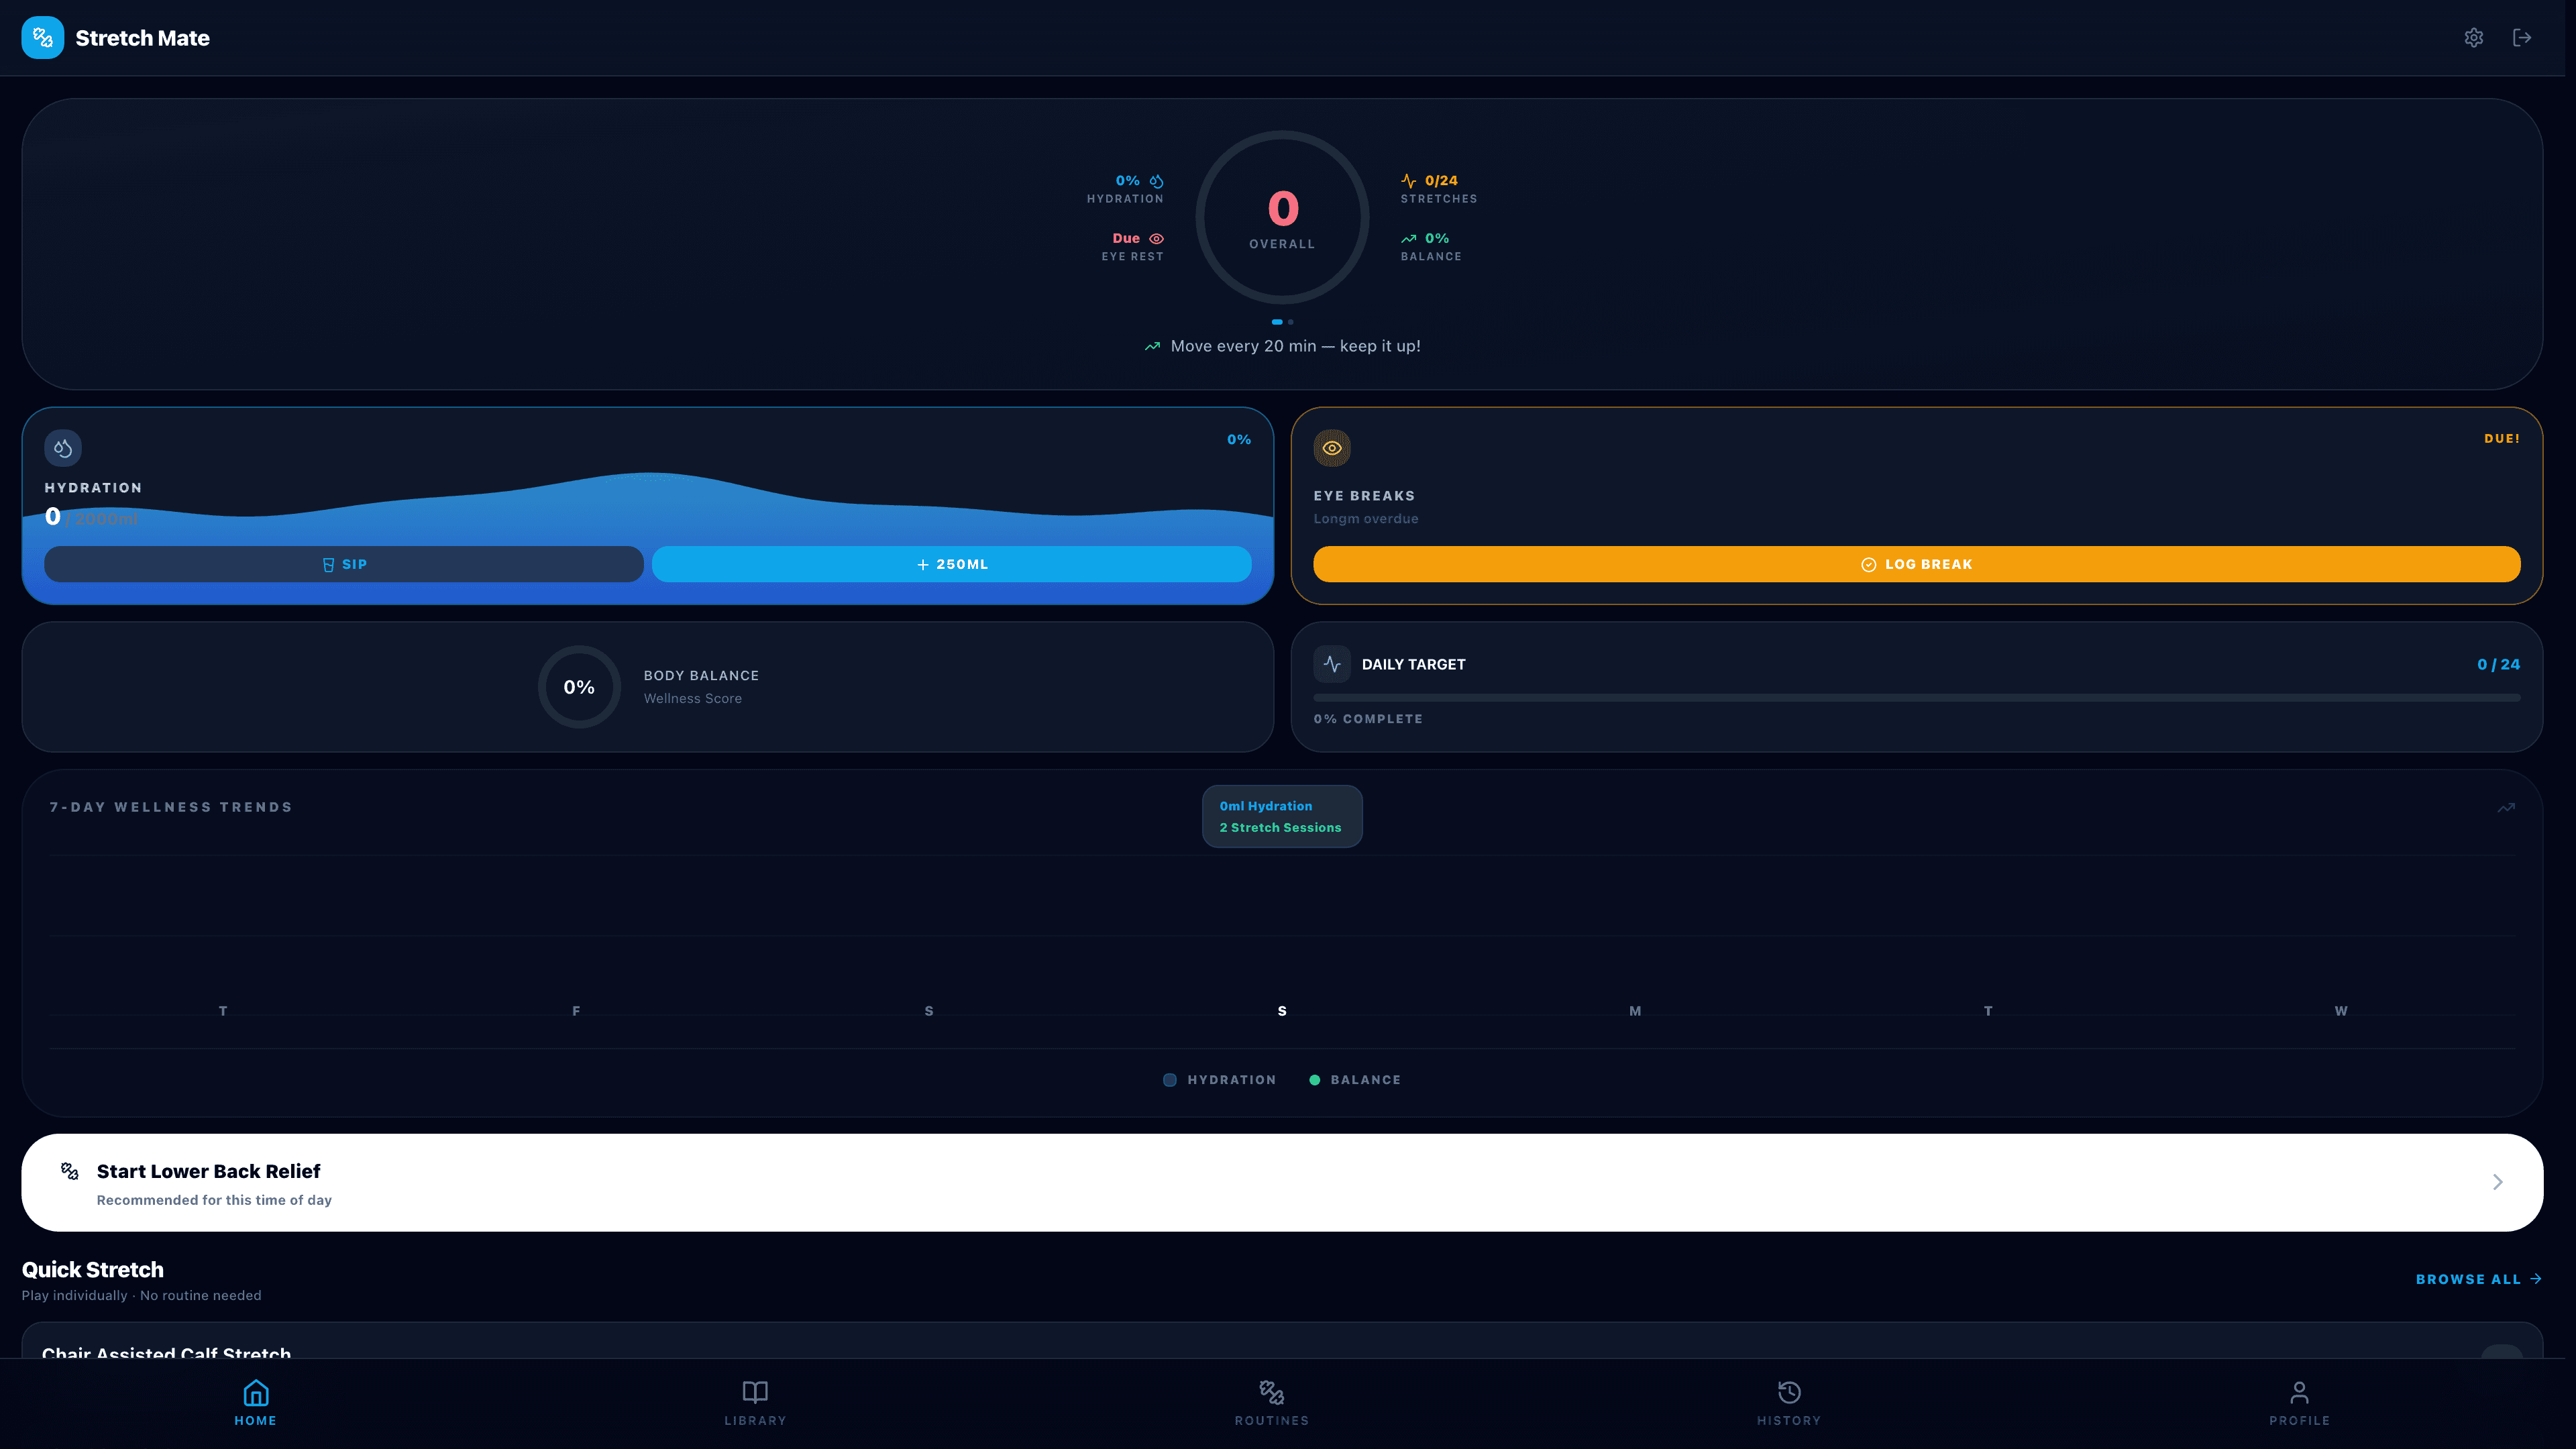The height and width of the screenshot is (1449, 2576).
Task: Click the Log Break button
Action: click(x=1916, y=564)
